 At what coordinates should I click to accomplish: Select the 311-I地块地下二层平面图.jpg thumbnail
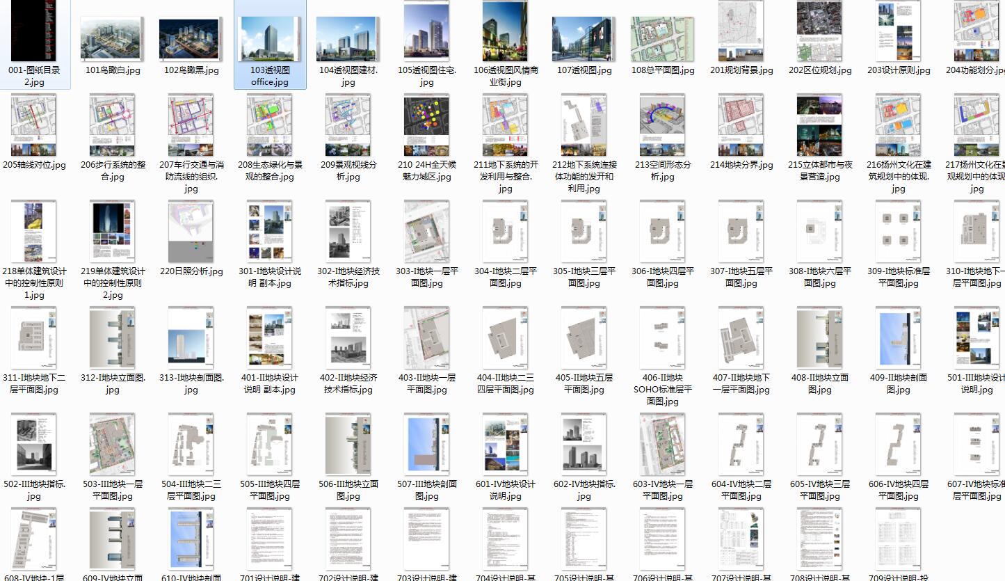point(34,339)
